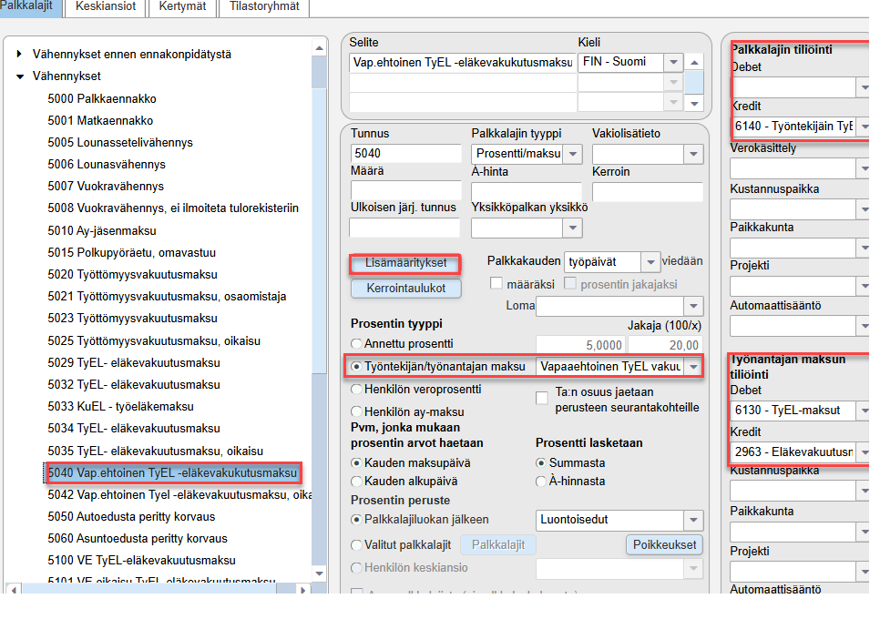Select Kauden maksupäivä radio button
880x619 pixels.
click(356, 463)
